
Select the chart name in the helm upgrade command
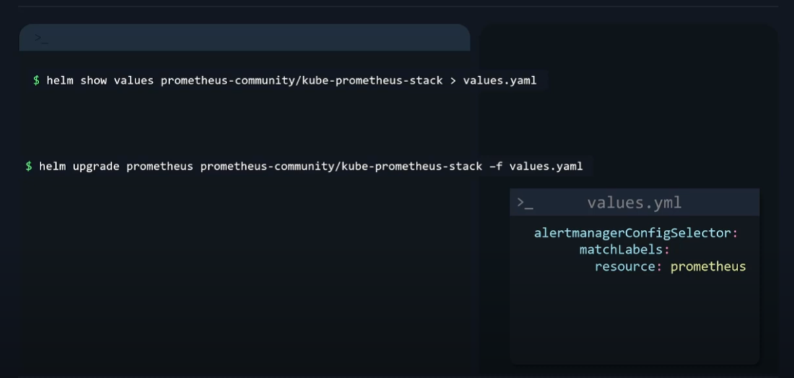[x=341, y=166]
